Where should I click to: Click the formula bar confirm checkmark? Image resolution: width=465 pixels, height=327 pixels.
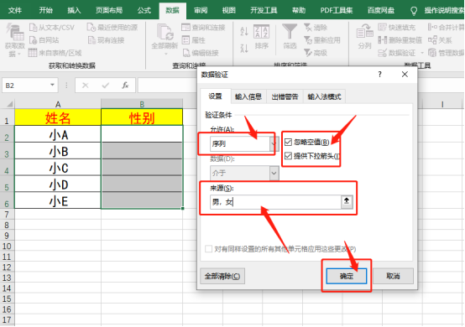pyautogui.click(x=105, y=86)
